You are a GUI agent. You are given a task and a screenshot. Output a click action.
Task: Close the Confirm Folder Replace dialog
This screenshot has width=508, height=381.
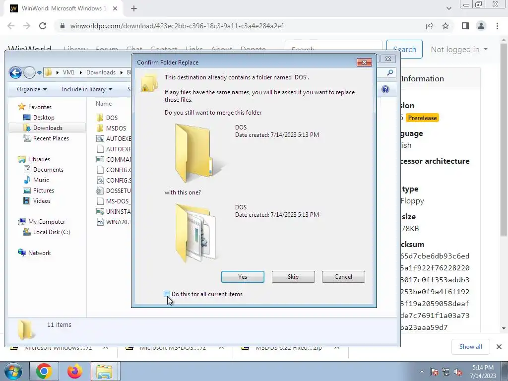364,62
